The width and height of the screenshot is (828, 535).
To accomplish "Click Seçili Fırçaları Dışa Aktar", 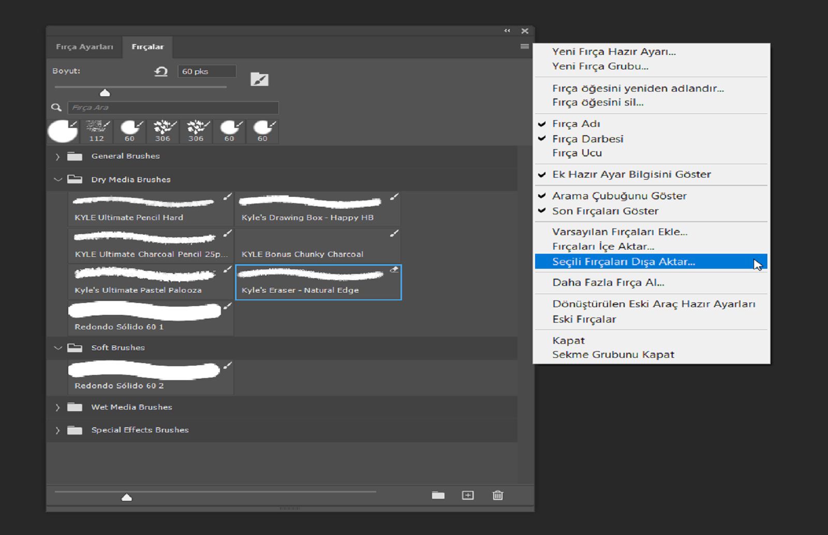I will (x=651, y=262).
